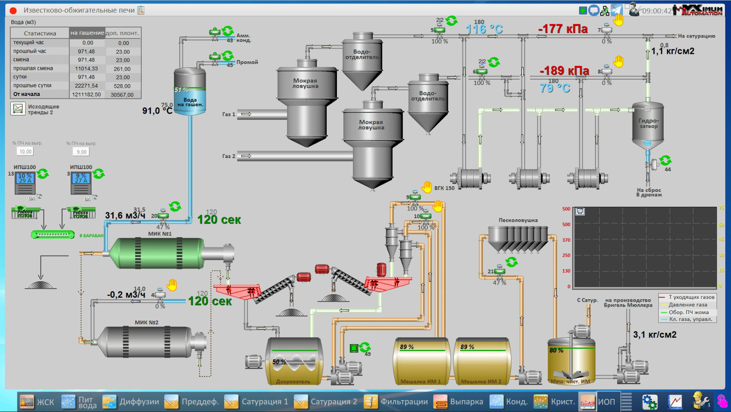Viewport: 731px width, 412px height.
Task: Open the trend chart icon in bottom bar
Action: (x=675, y=402)
